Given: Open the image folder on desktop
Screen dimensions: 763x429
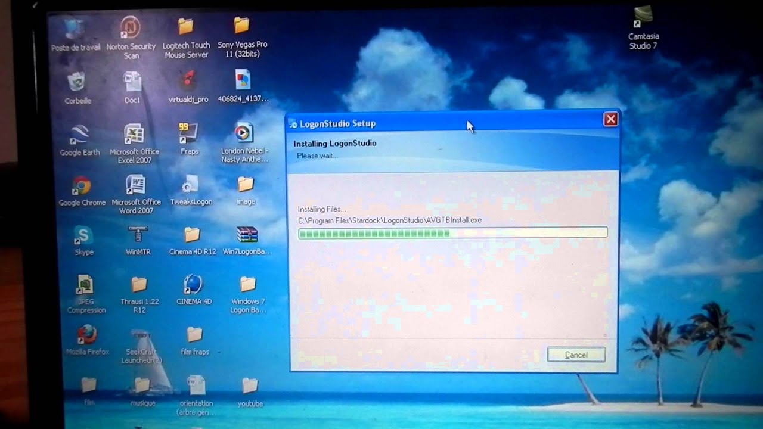Looking at the screenshot, I should point(246,184).
